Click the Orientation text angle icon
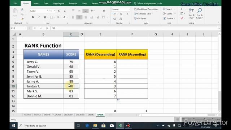 pos(92,11)
